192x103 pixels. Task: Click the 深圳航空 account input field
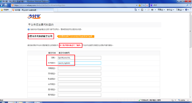click(x=79, y=74)
